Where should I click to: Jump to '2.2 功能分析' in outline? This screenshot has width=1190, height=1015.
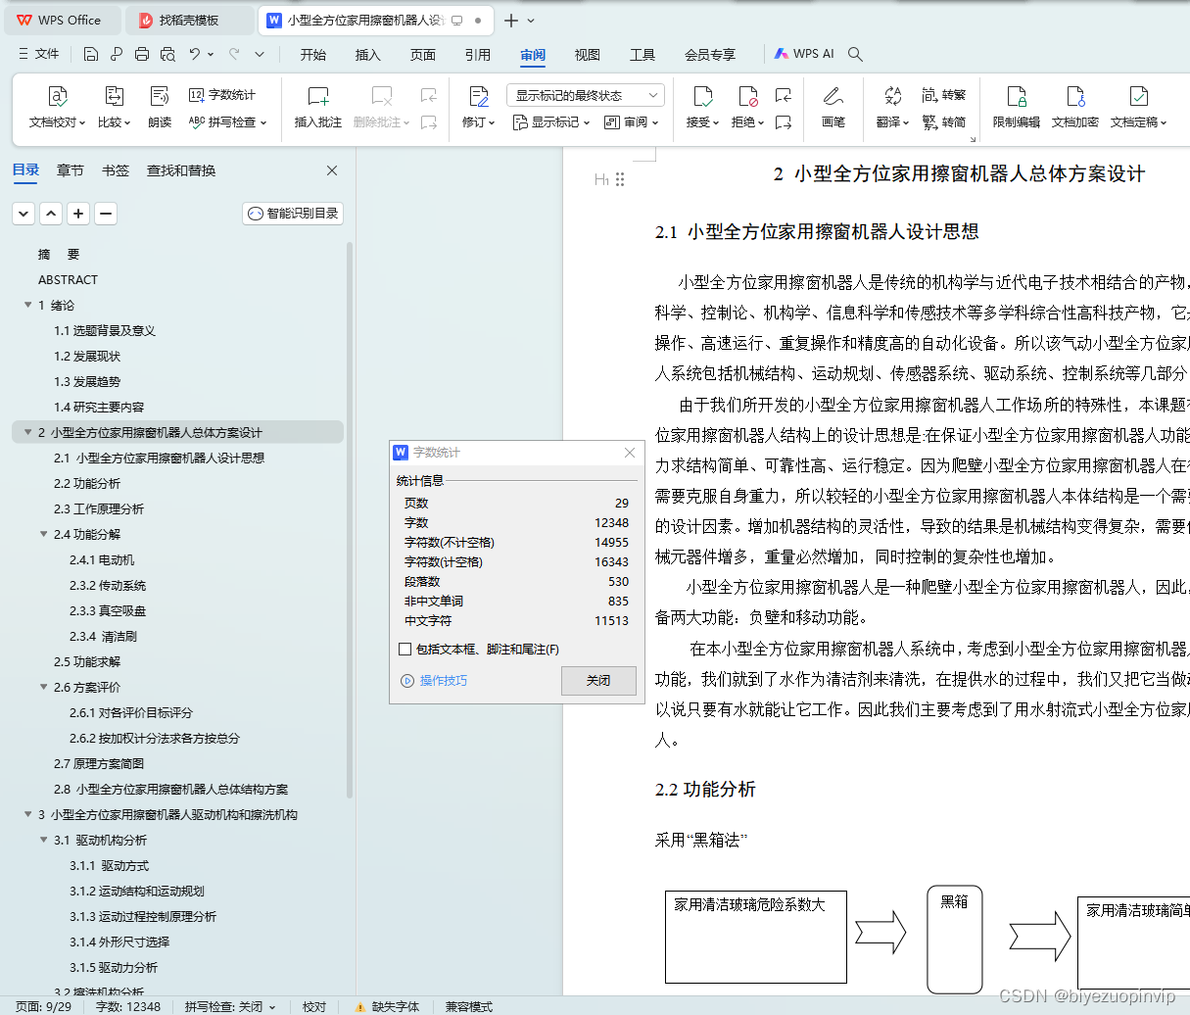point(87,483)
